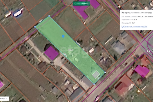This screenshot has width=153, height=102.
Task: Click the "Расстояние: 233.34 м" line
Action: (x=129, y=19)
